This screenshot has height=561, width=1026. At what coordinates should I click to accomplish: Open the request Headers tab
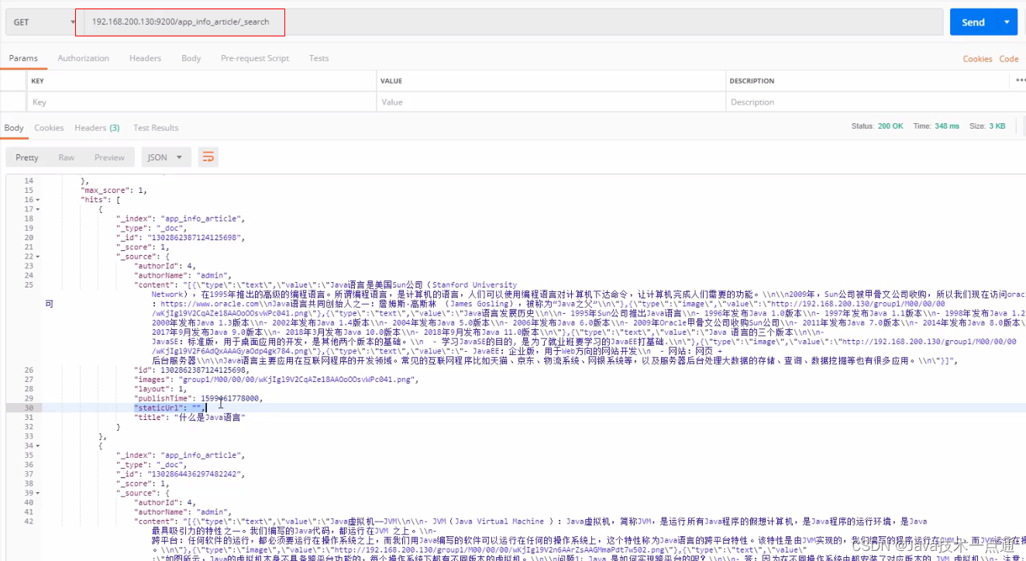pos(145,58)
